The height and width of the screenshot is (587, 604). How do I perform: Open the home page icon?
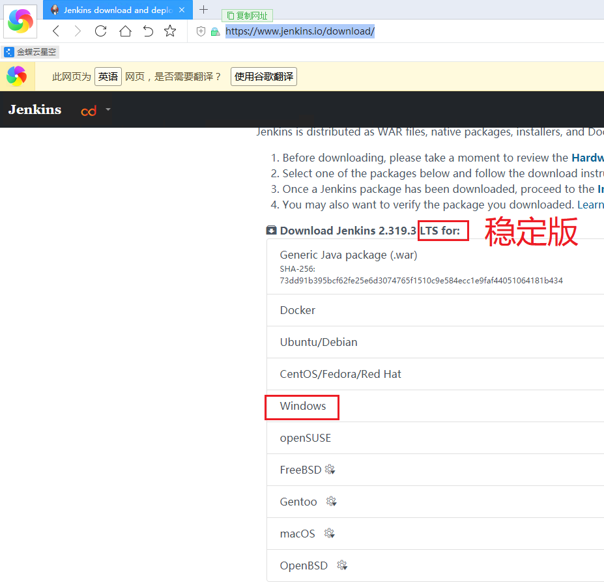coord(125,31)
